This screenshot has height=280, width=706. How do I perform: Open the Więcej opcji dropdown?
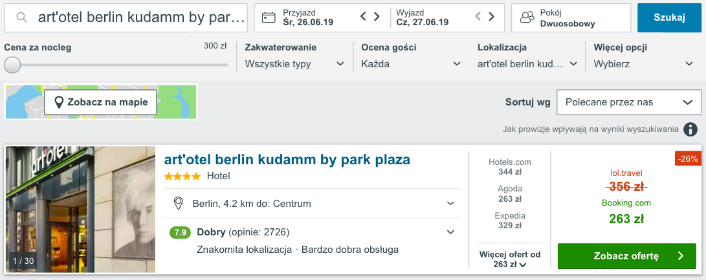[x=643, y=64]
